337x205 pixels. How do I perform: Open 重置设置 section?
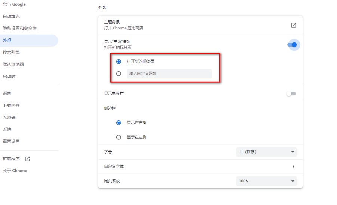click(x=11, y=141)
